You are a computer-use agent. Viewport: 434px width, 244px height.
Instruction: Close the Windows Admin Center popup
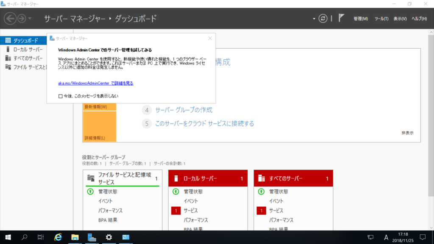click(210, 39)
